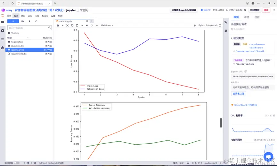The width and height of the screenshot is (277, 166).
Task: Open the 运行 menu
Action: (x=30, y=16)
